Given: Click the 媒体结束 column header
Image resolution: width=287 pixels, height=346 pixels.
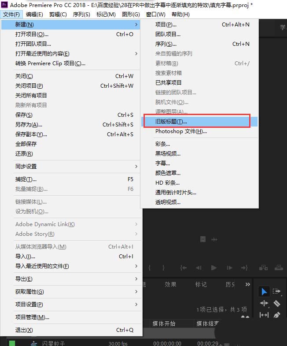Looking at the screenshot, I should pyautogui.click(x=207, y=324).
